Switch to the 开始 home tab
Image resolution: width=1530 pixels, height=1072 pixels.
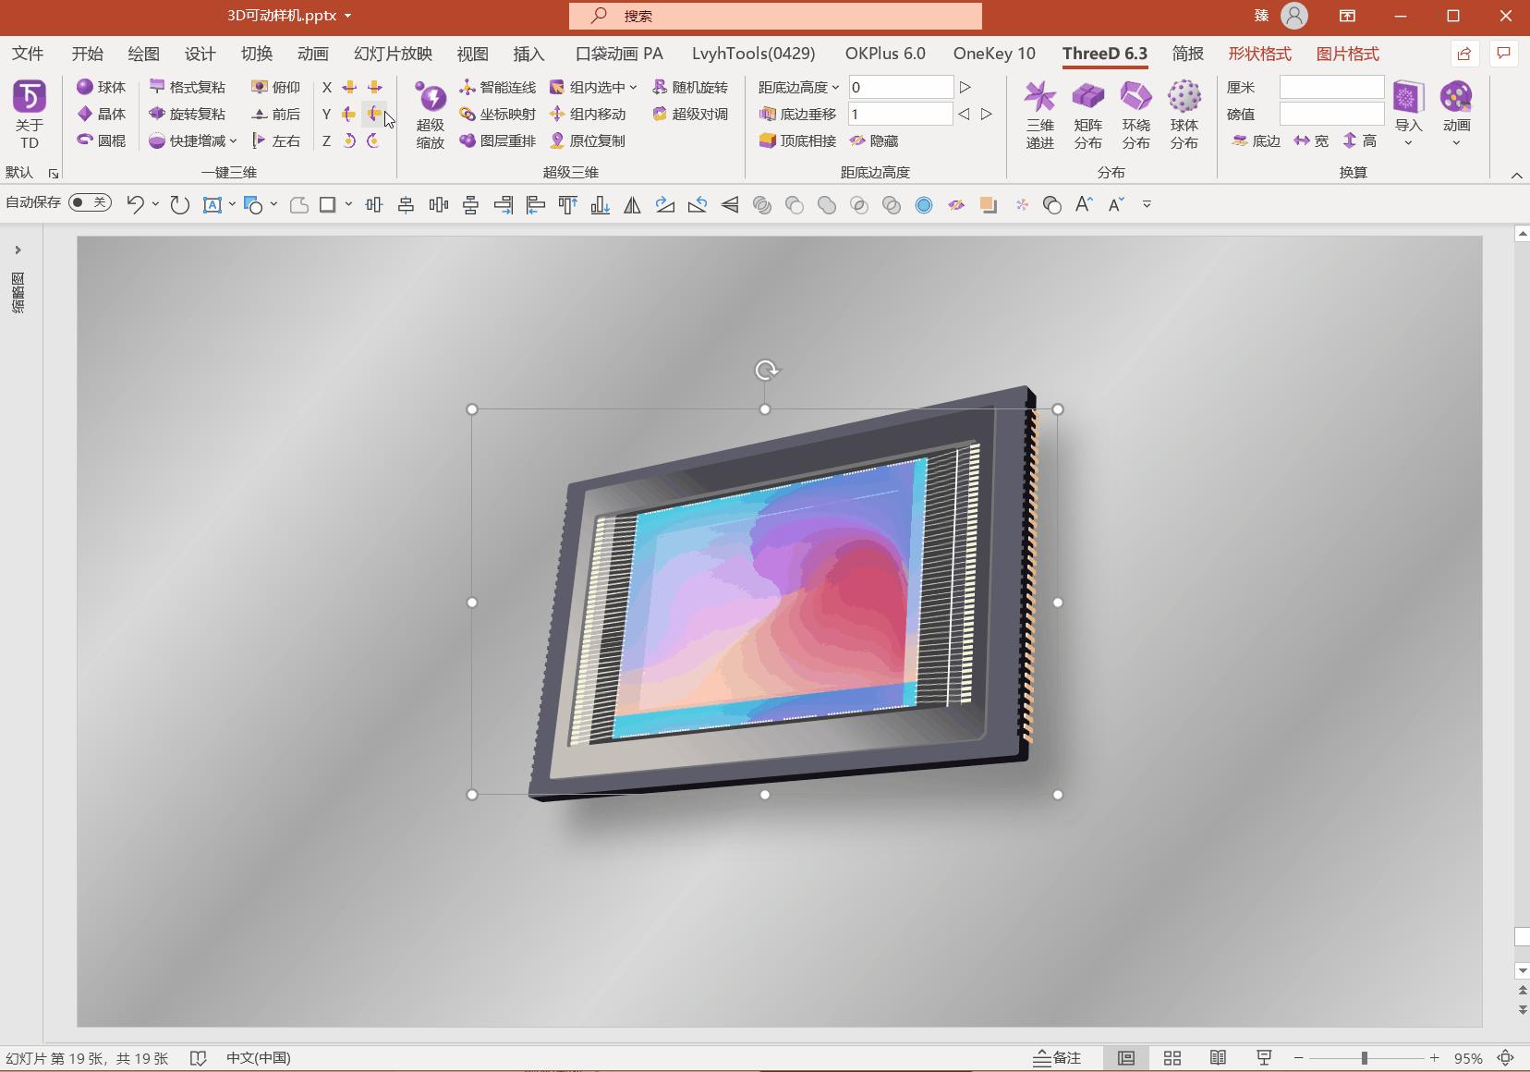(88, 54)
